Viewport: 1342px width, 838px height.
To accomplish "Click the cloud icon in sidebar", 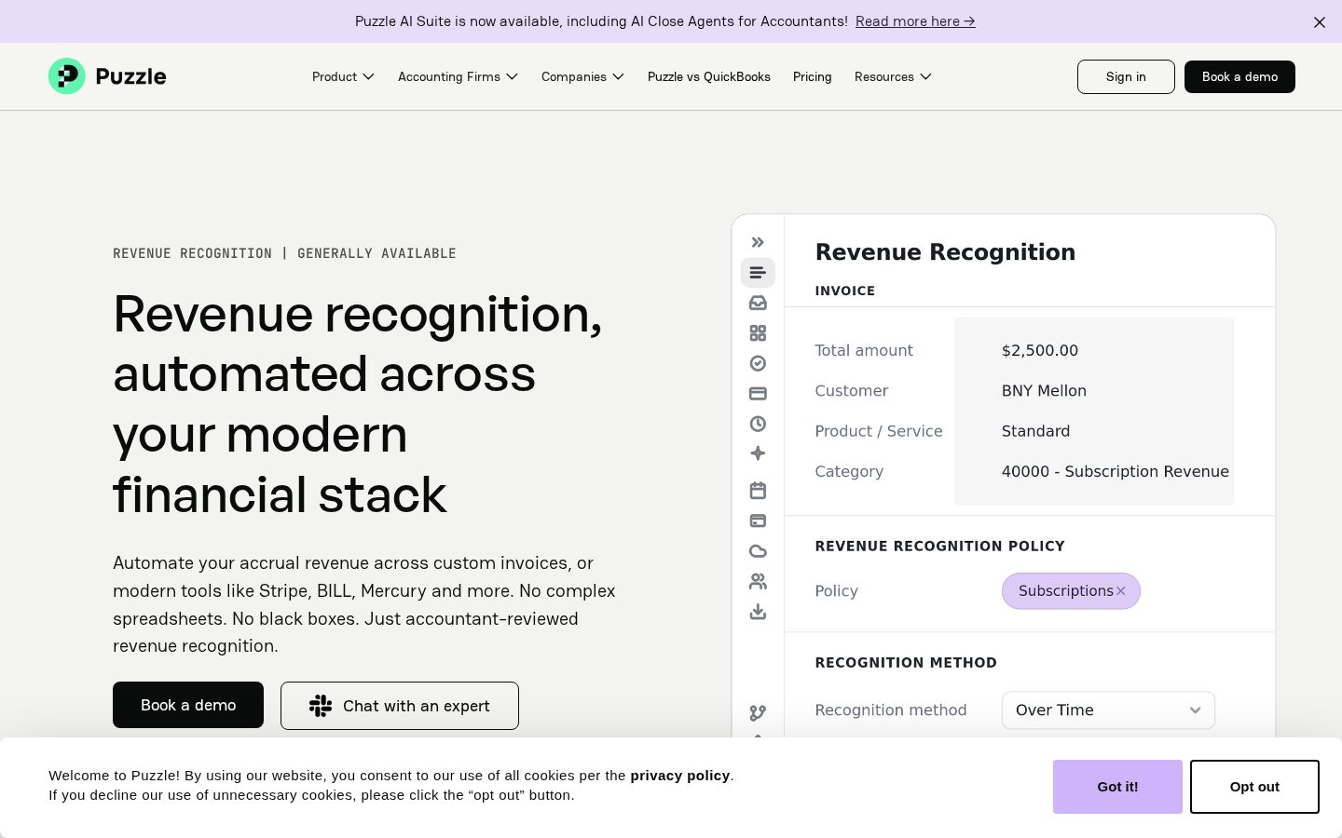I will pyautogui.click(x=758, y=551).
